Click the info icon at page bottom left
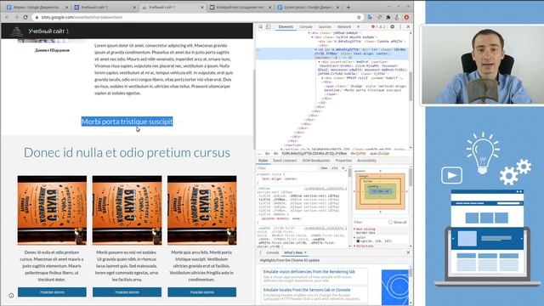This screenshot has width=544, height=306. coord(11,296)
